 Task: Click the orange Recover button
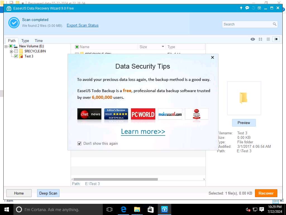pyautogui.click(x=266, y=193)
